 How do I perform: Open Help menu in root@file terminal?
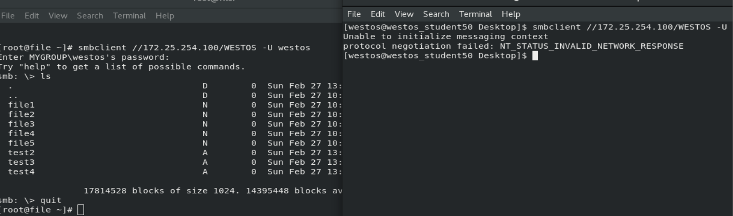click(x=164, y=16)
